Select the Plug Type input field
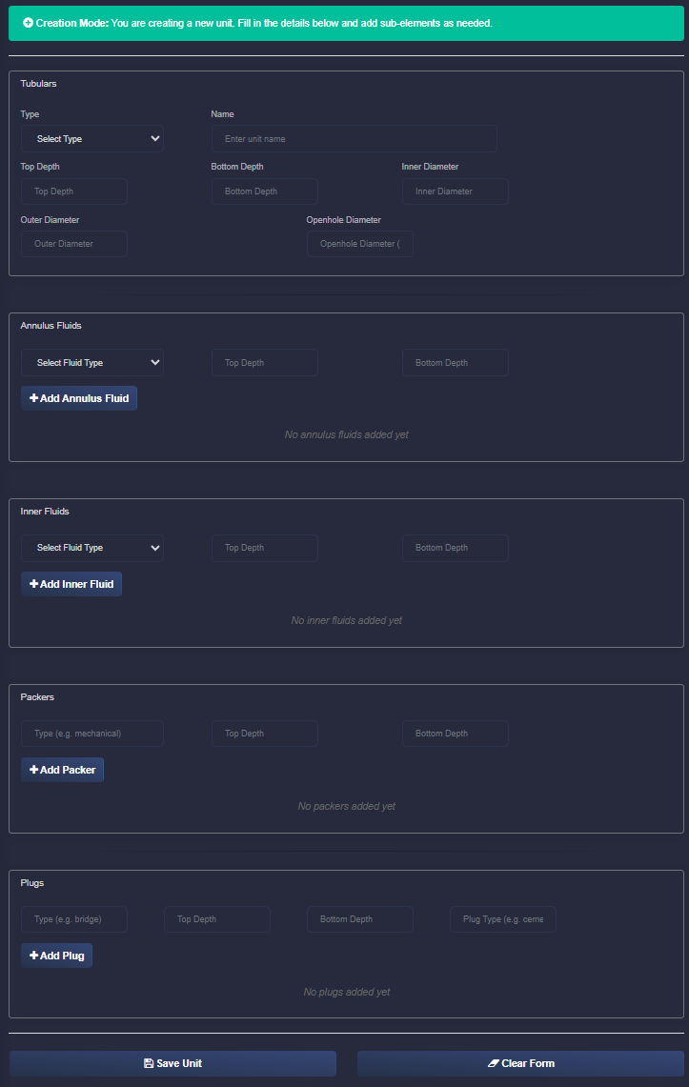This screenshot has height=1087, width=689. point(503,919)
